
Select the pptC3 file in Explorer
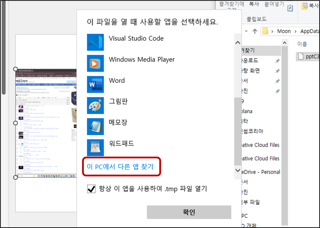click(308, 56)
